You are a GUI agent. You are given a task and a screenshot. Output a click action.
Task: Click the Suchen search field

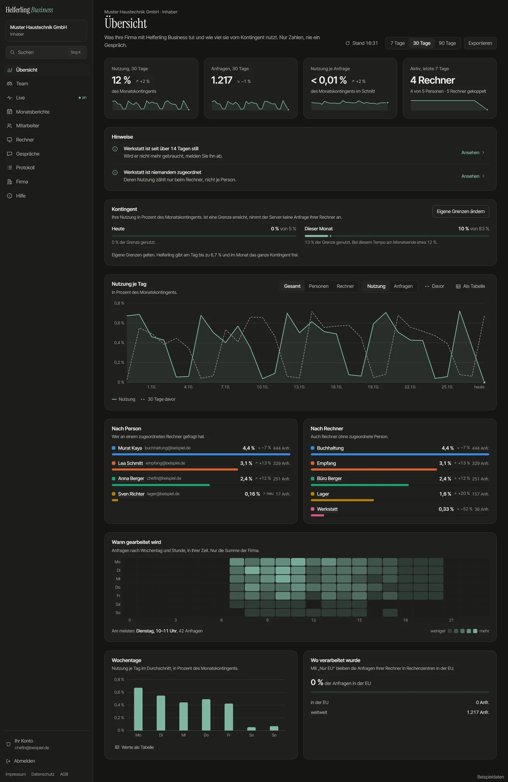pos(46,52)
